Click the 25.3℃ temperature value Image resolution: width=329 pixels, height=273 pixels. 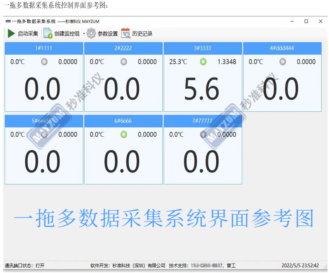[x=178, y=62]
